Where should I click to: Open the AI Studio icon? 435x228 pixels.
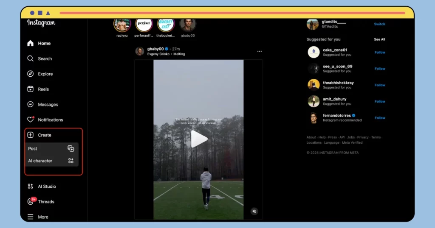click(x=30, y=186)
